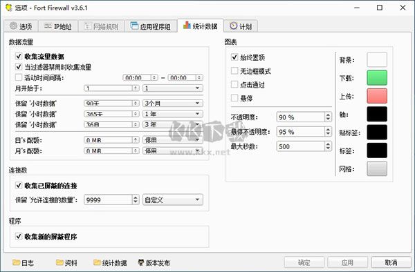The image size is (415, 272).
Task: Open the 日志 folder icon
Action: [x=16, y=262]
